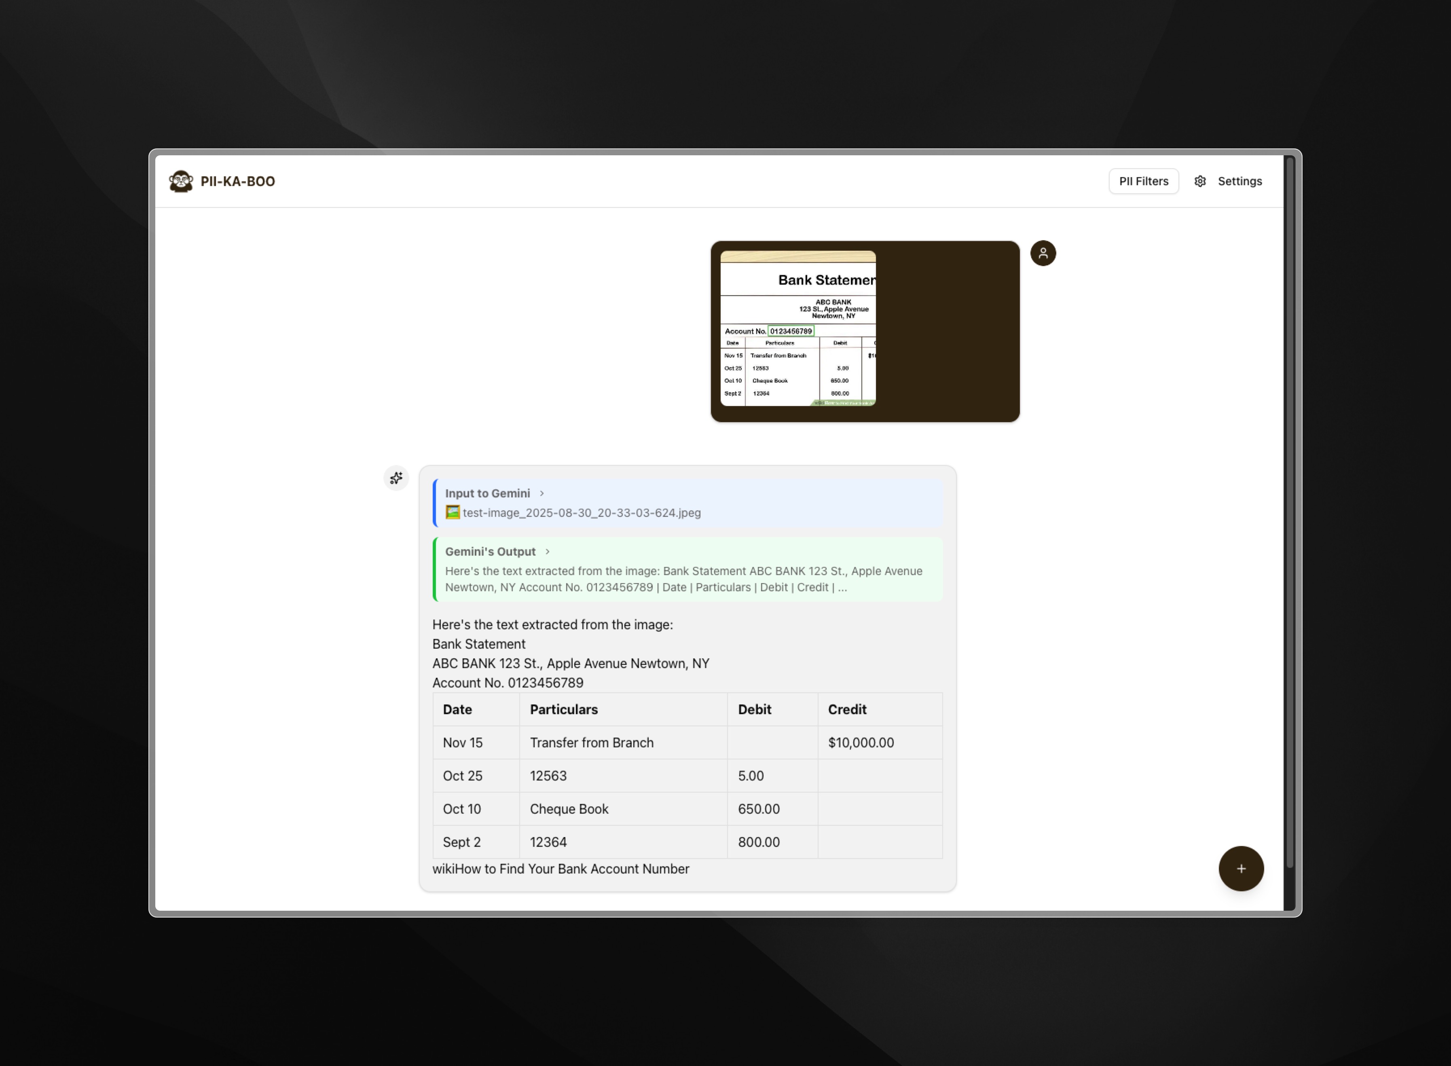Screen dimensions: 1451x1066
Task: Expand Input to Gemini chevron
Action: click(542, 493)
